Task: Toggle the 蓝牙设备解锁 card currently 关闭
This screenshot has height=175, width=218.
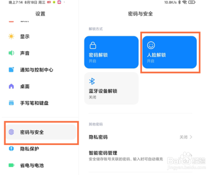Action: [112, 88]
